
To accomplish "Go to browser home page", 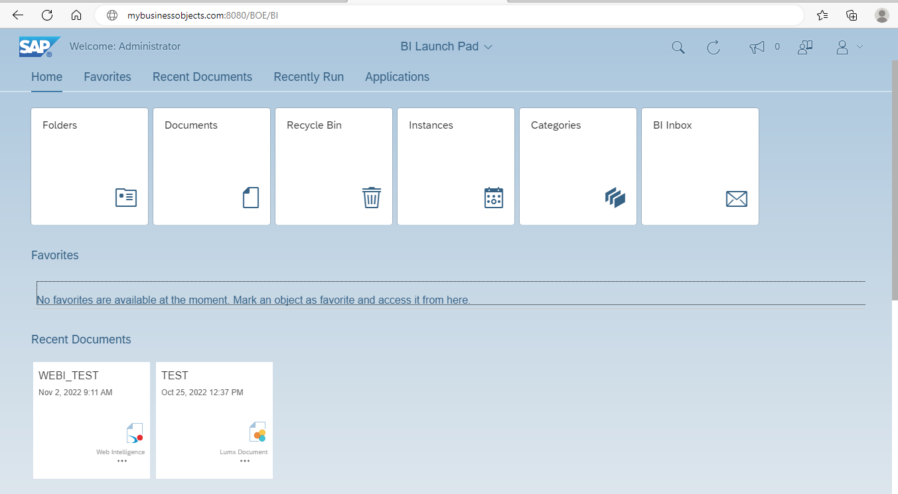I will click(76, 15).
